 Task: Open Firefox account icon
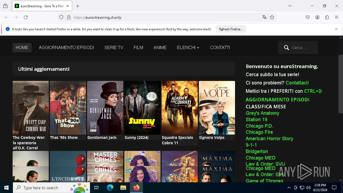click(317, 17)
